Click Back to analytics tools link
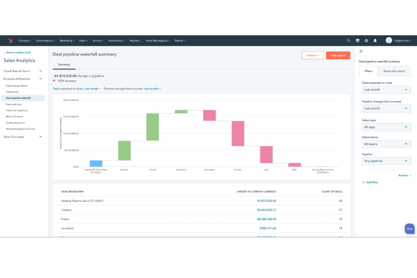 pyautogui.click(x=17, y=52)
